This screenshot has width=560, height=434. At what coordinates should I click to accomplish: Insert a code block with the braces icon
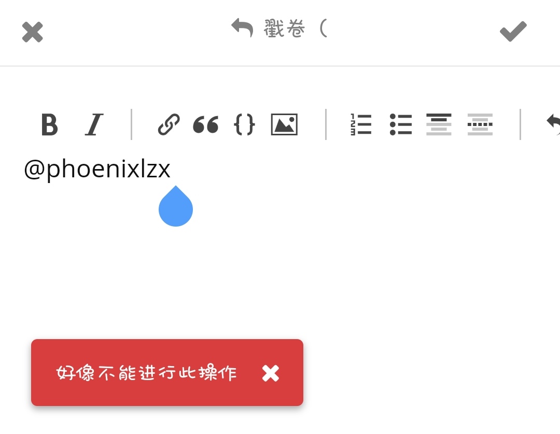[x=244, y=124]
